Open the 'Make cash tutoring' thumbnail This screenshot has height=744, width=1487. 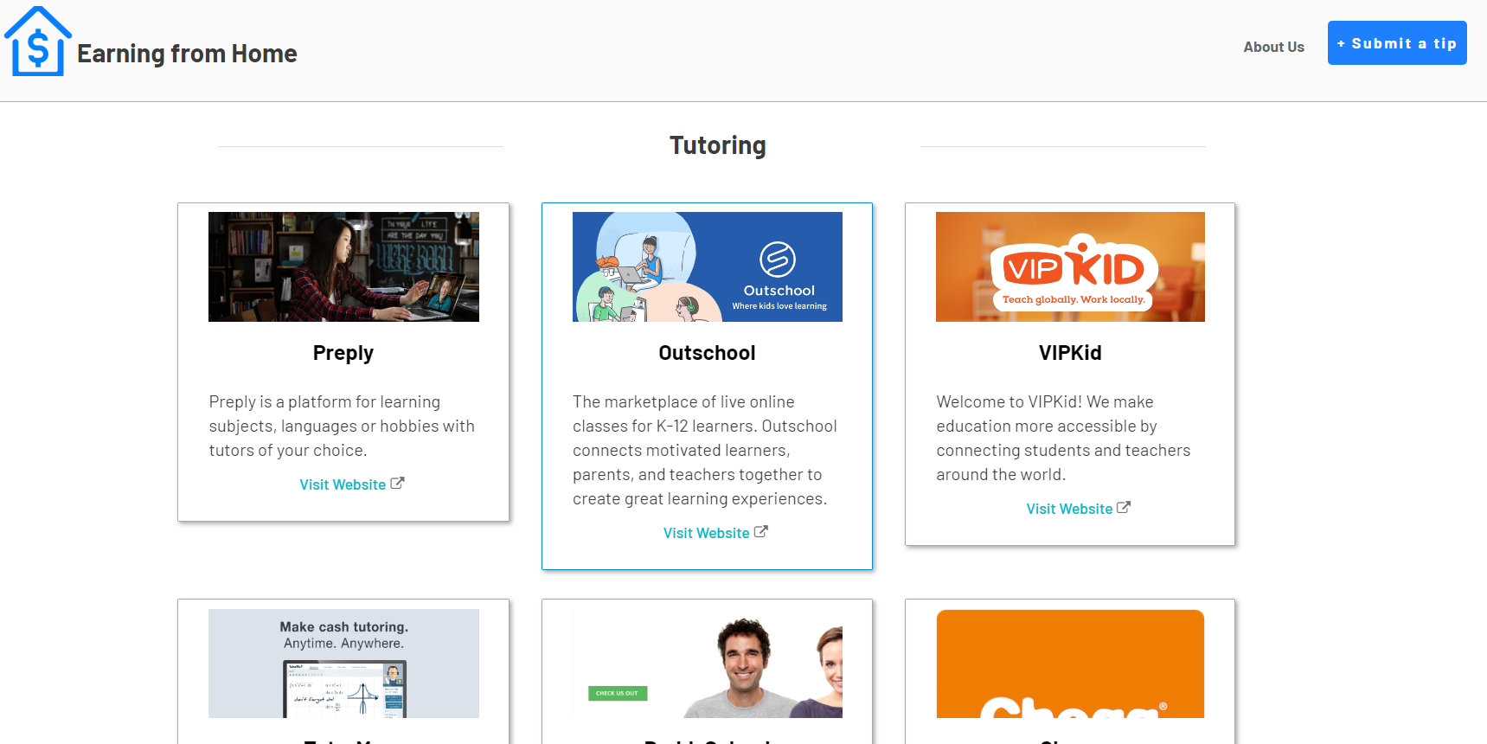pyautogui.click(x=343, y=664)
